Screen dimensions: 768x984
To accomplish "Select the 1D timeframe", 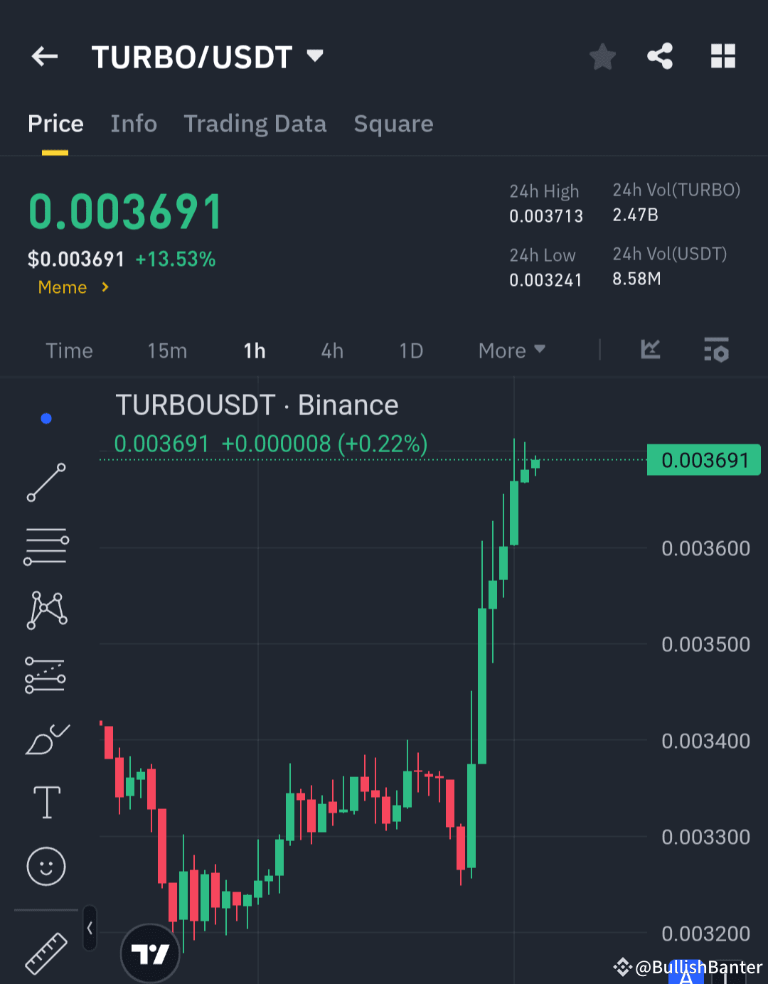I will tap(411, 350).
